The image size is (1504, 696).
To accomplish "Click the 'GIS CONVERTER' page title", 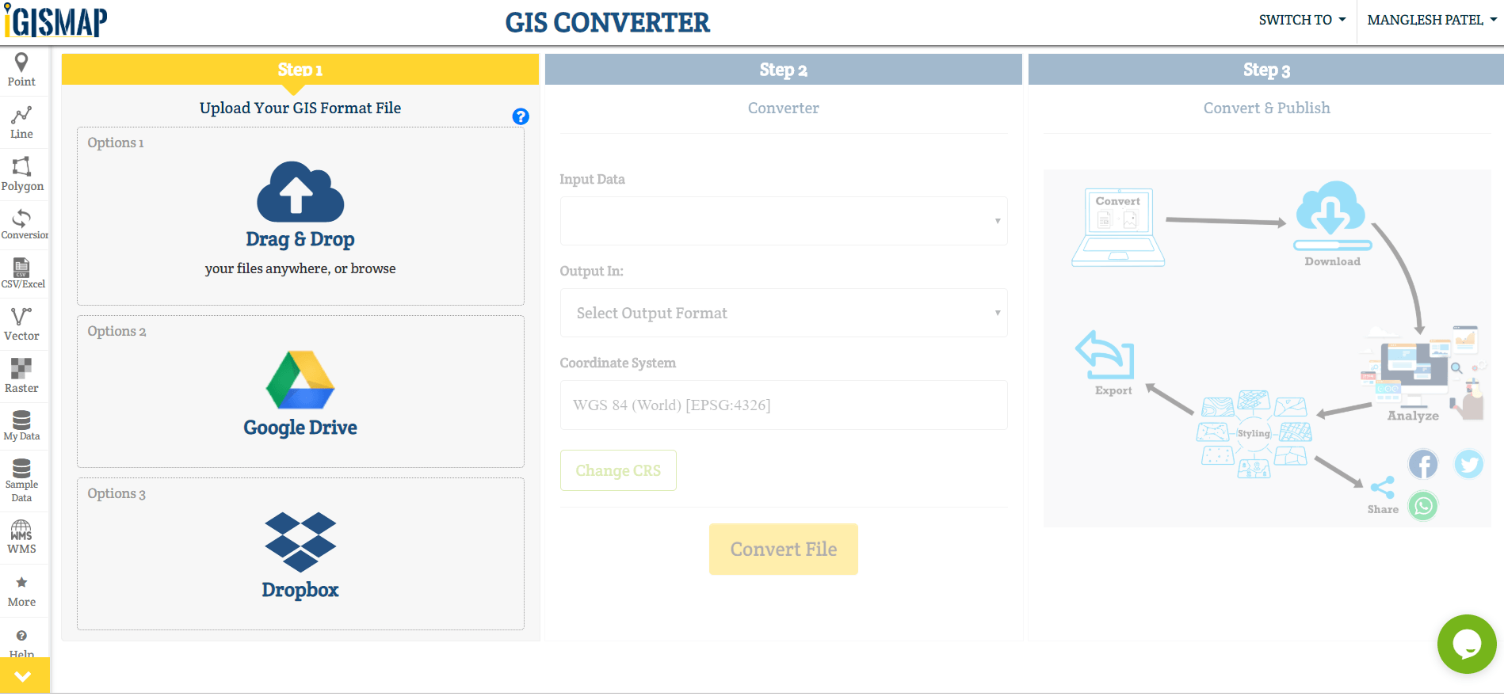I will click(608, 22).
